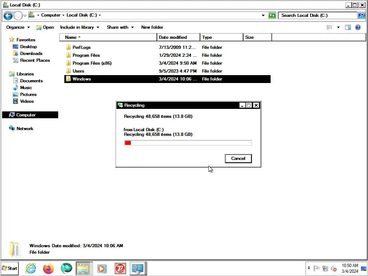Open Windows Explorer taskbar icon
Image resolution: width=368 pixels, height=276 pixels.
point(84,268)
